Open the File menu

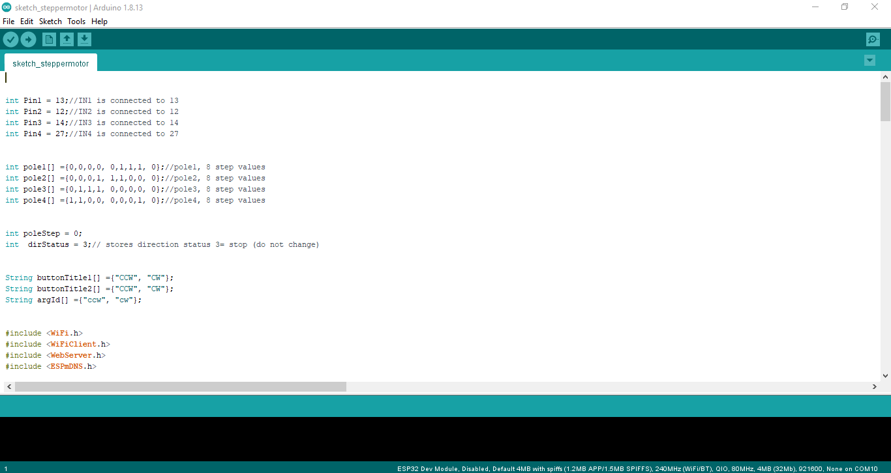point(8,21)
